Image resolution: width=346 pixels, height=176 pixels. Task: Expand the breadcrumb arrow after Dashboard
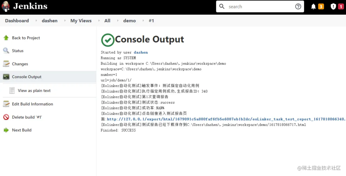pos(36,21)
